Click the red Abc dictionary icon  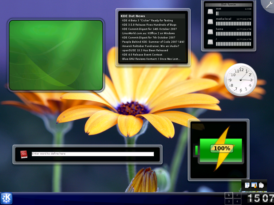coord(24,154)
